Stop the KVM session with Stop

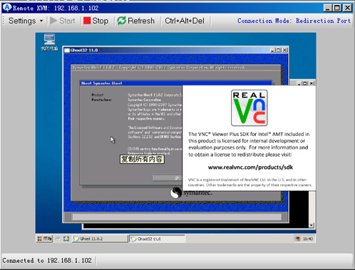click(96, 21)
